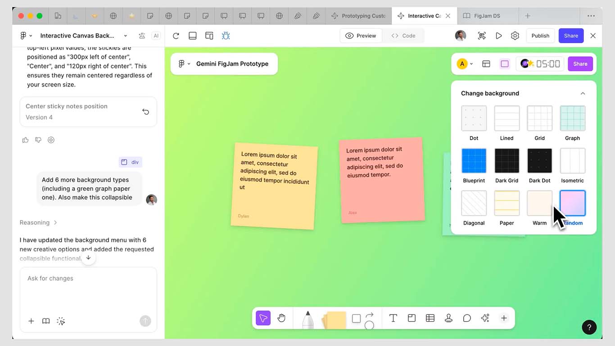The height and width of the screenshot is (346, 615).
Task: Select the Text tool
Action: tap(393, 318)
